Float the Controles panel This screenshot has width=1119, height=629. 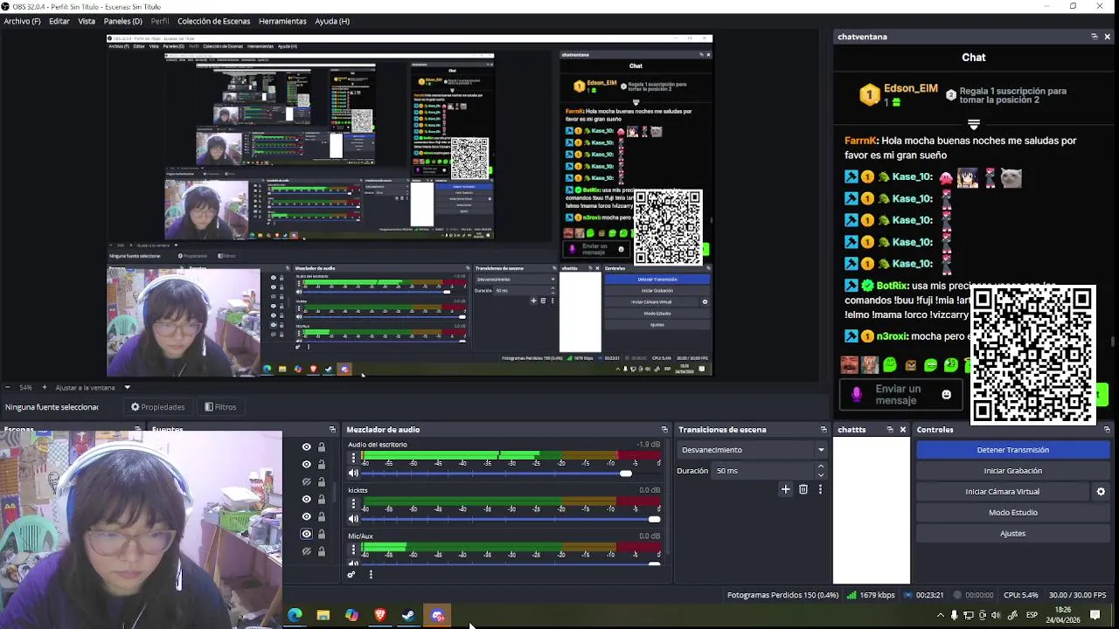click(x=1108, y=430)
